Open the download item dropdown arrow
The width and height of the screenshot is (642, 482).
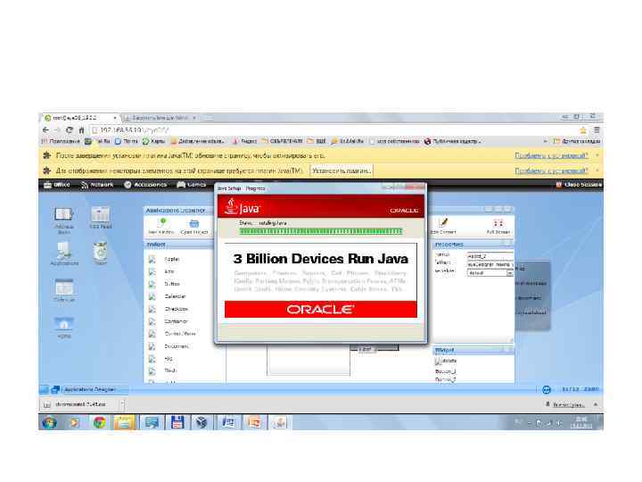[122, 404]
